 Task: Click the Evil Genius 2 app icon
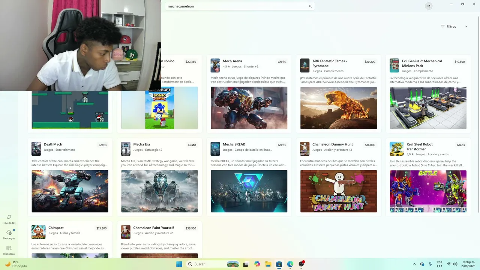[394, 65]
